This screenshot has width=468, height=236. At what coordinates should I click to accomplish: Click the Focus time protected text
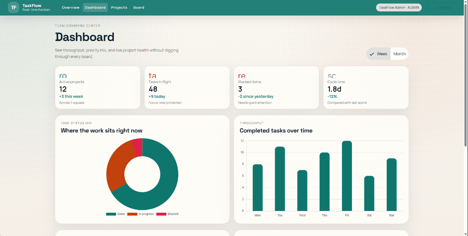pyautogui.click(x=165, y=103)
